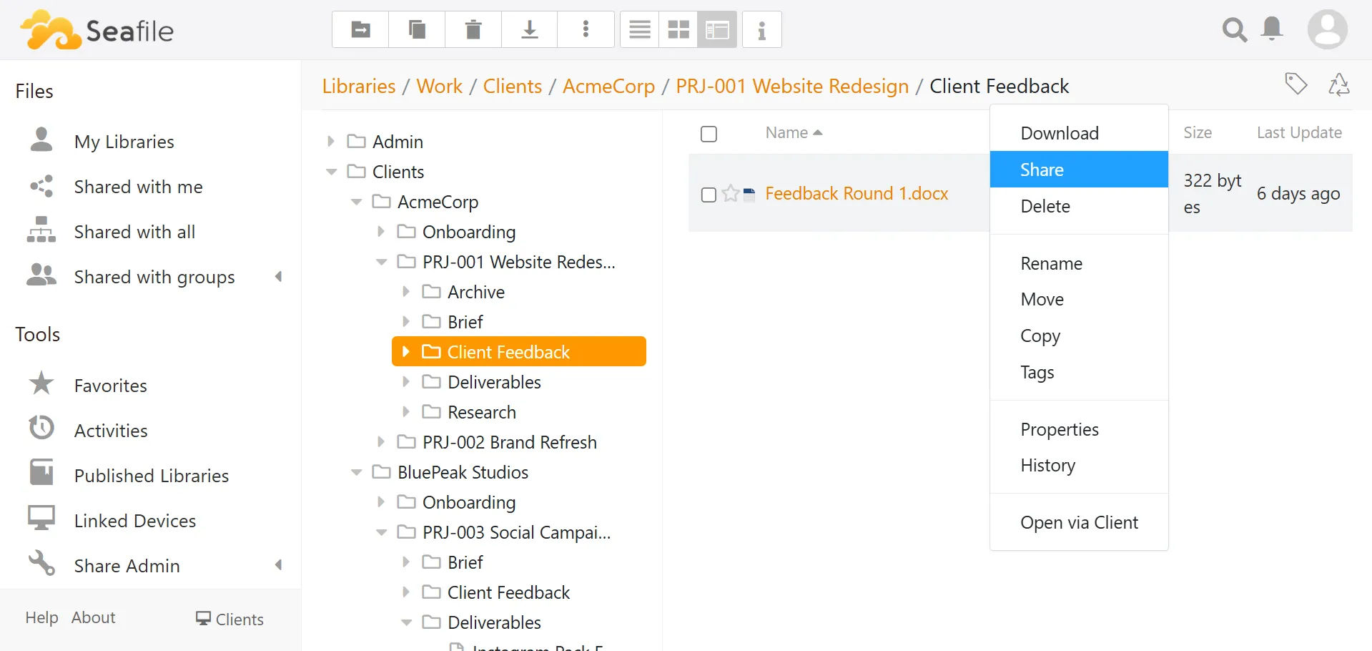Open the Tags icon near the breadcrumb
This screenshot has height=651, width=1372.
pos(1296,84)
